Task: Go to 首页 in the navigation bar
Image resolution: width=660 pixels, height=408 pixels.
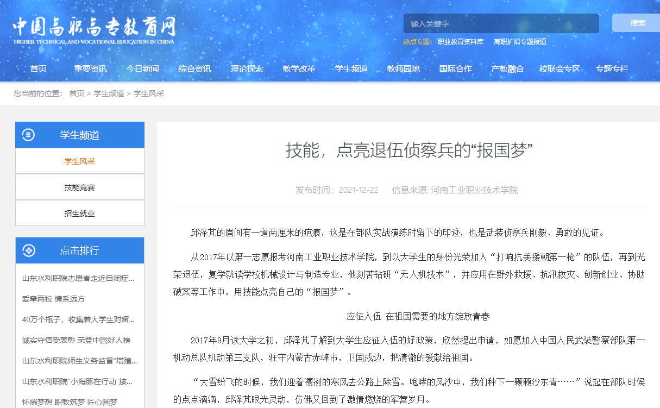Action: point(39,69)
